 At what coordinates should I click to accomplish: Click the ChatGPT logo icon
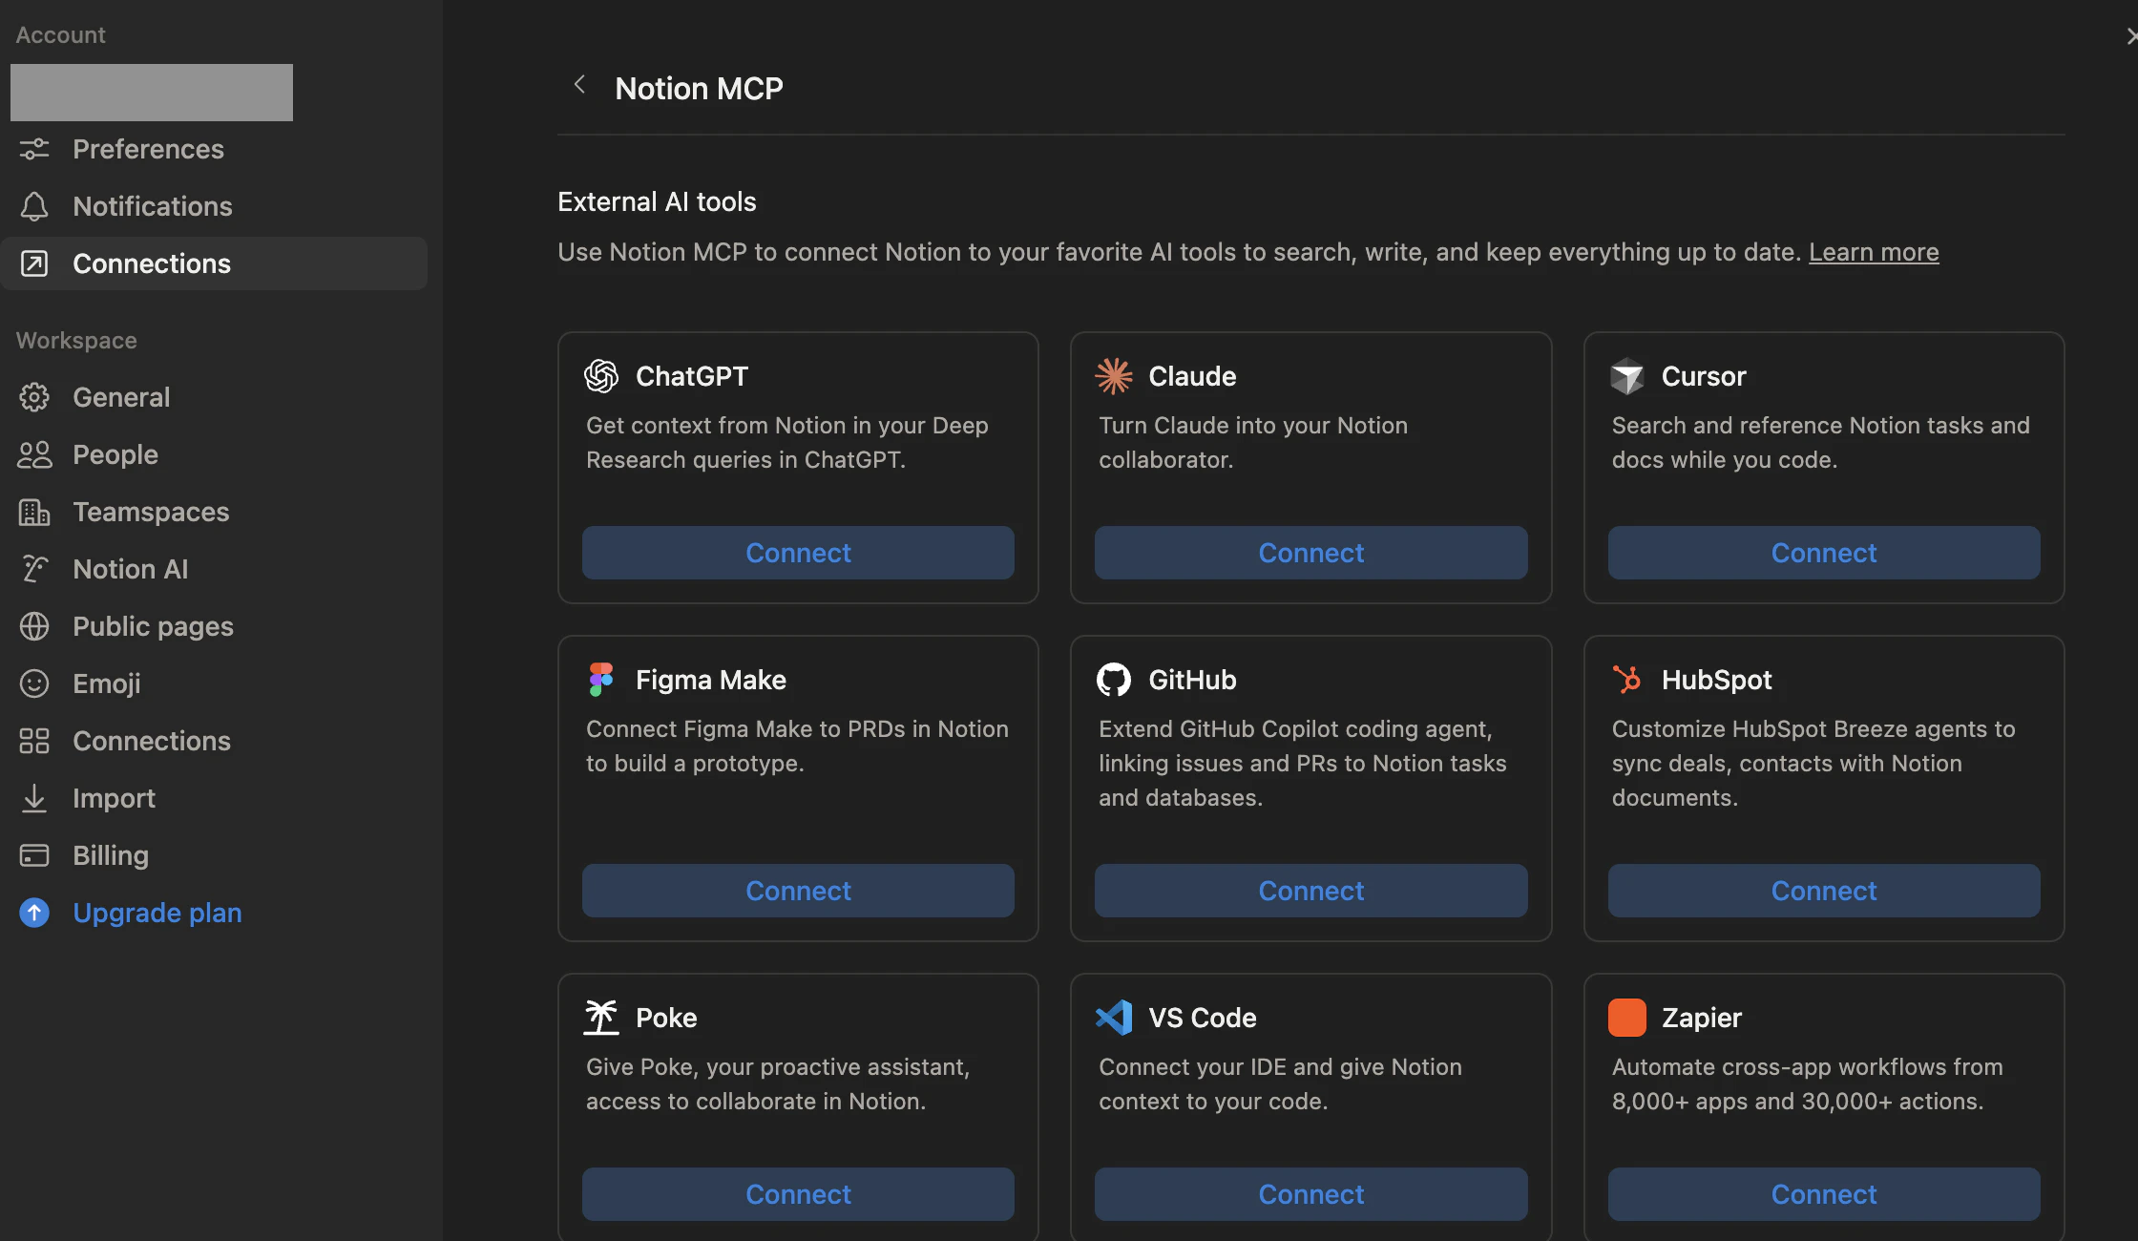(x=601, y=376)
